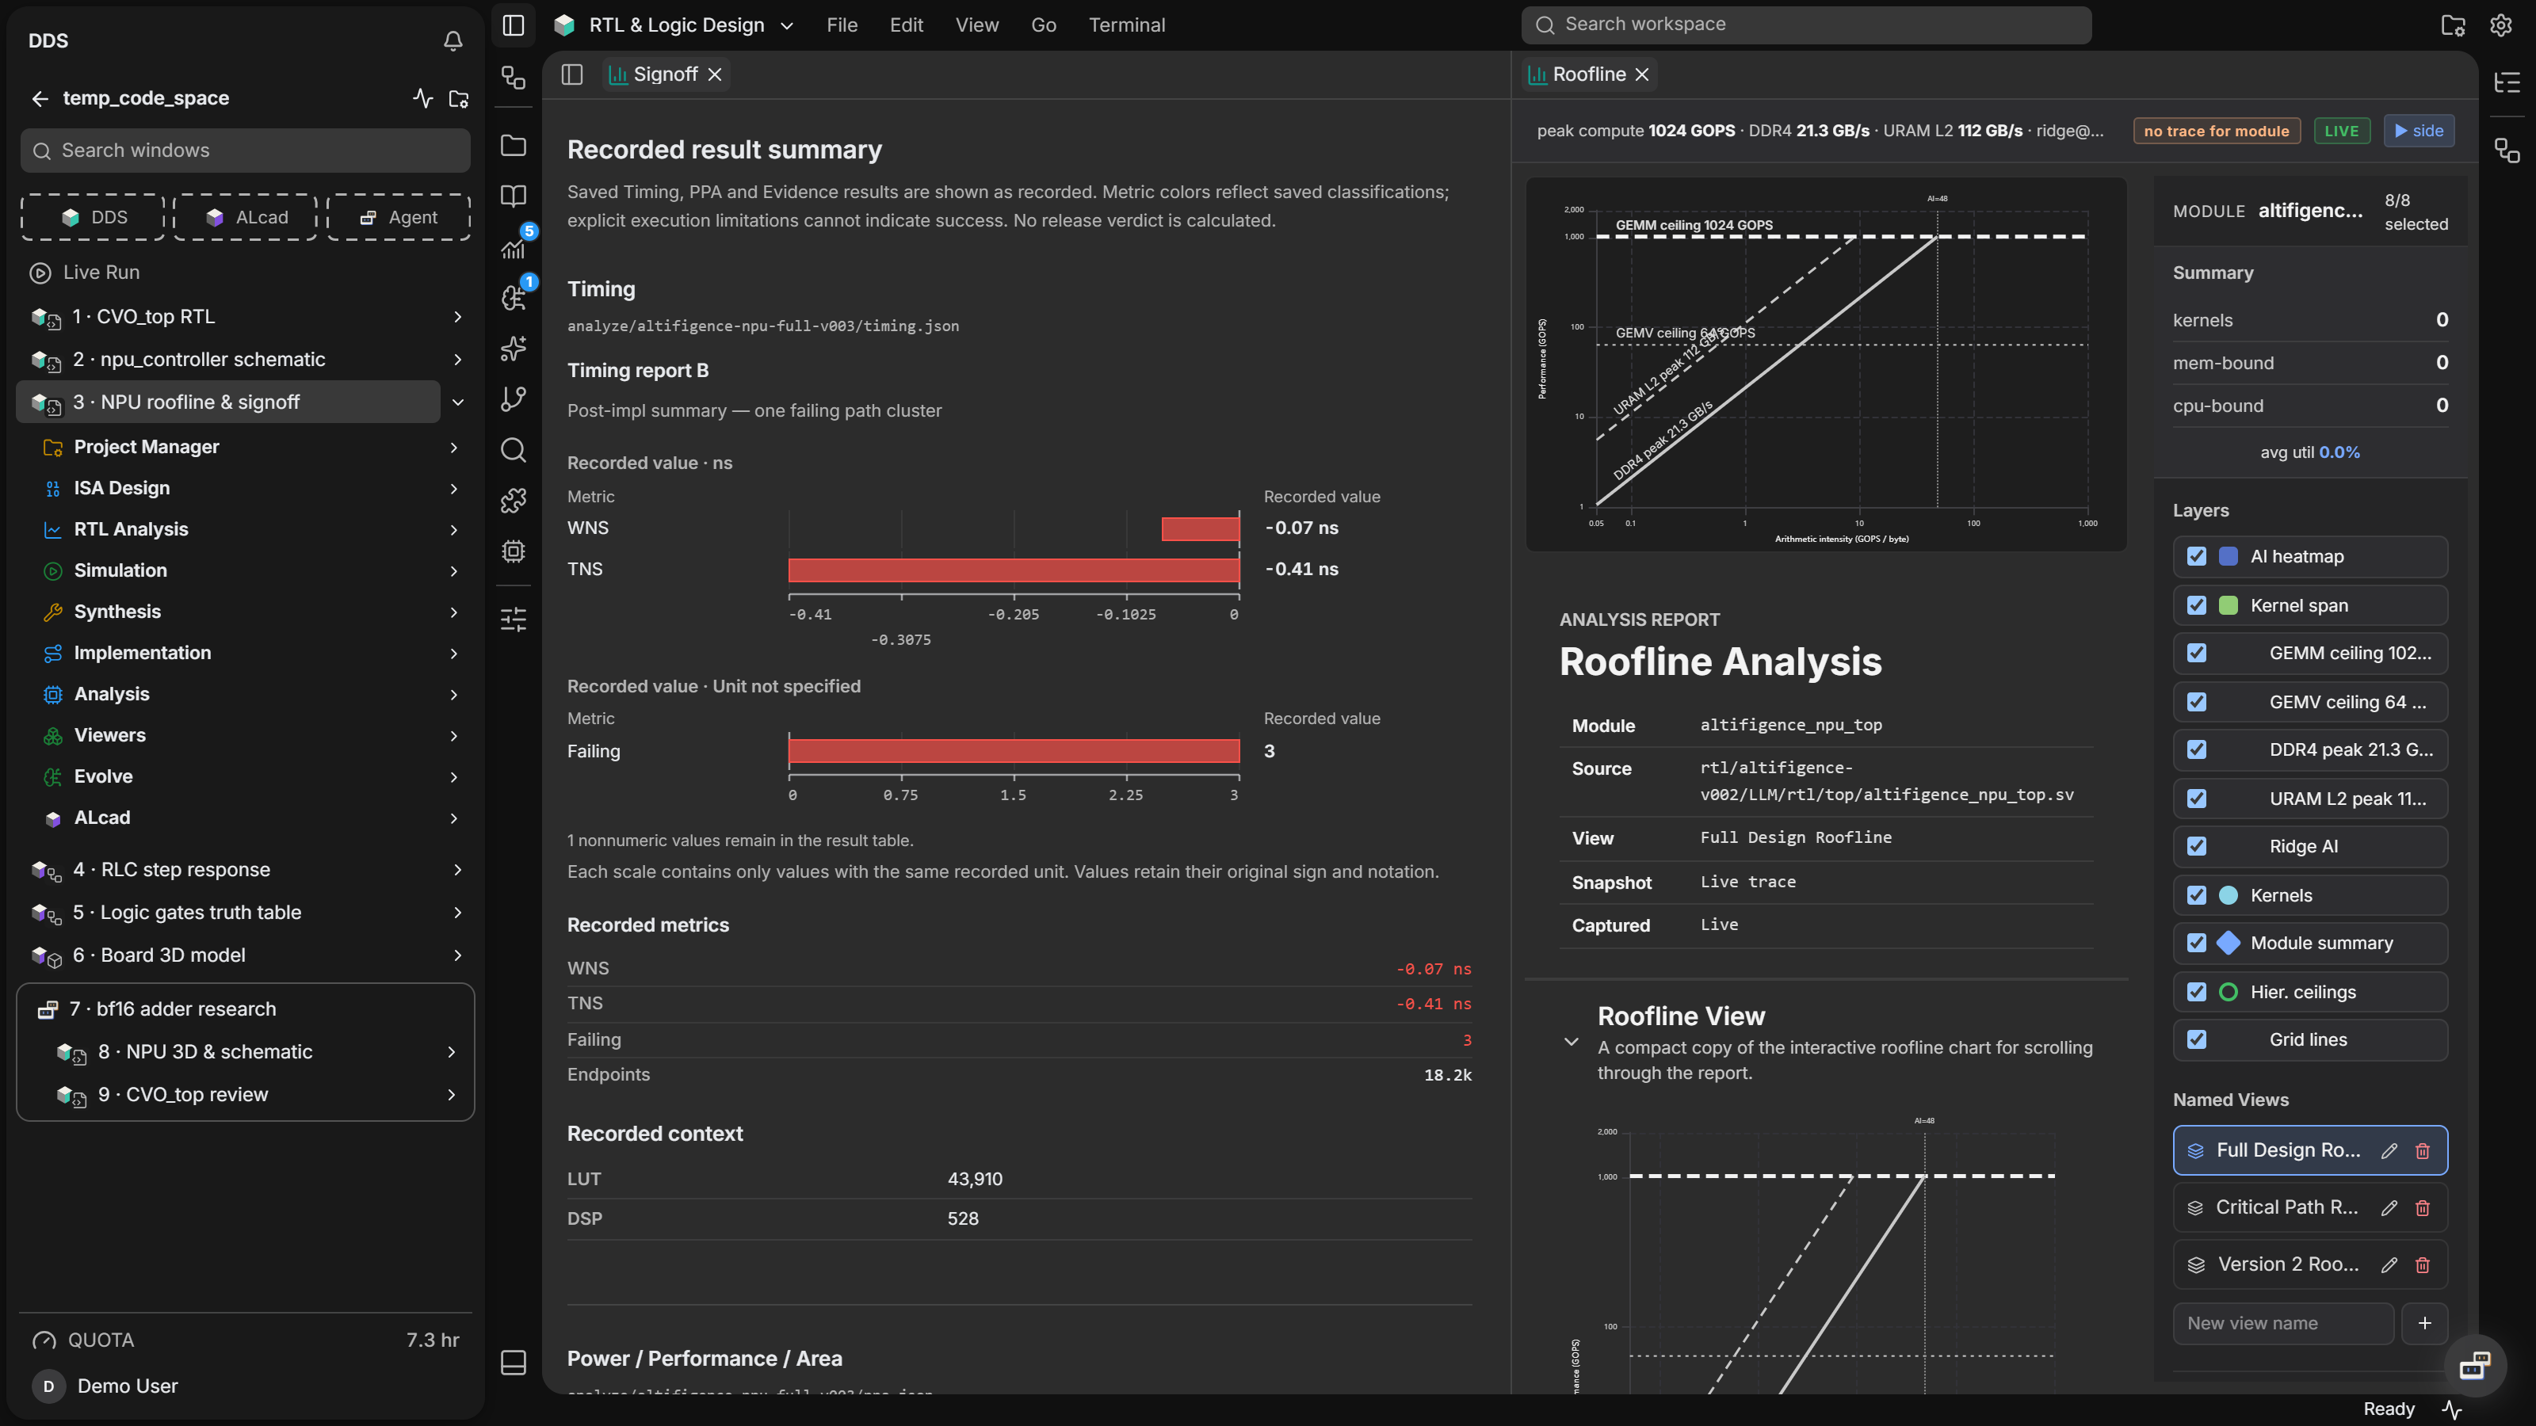Open the source control branch icon
Screen dimensions: 2536x1426
[513, 398]
